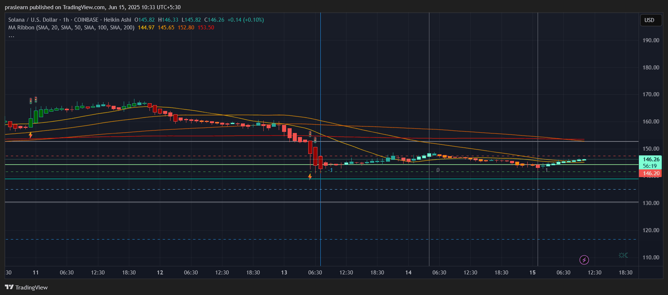Click the TradingView logo
668x295 pixels.
pyautogui.click(x=26, y=287)
